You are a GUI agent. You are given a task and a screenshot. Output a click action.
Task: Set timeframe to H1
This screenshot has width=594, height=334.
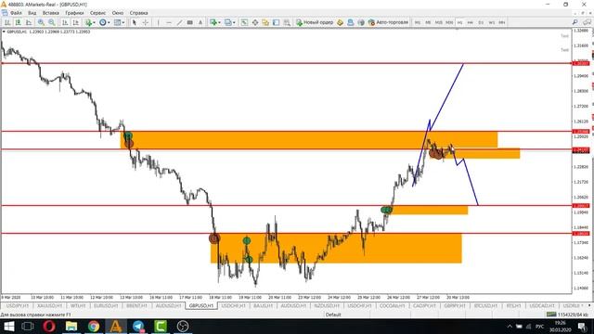point(460,22)
